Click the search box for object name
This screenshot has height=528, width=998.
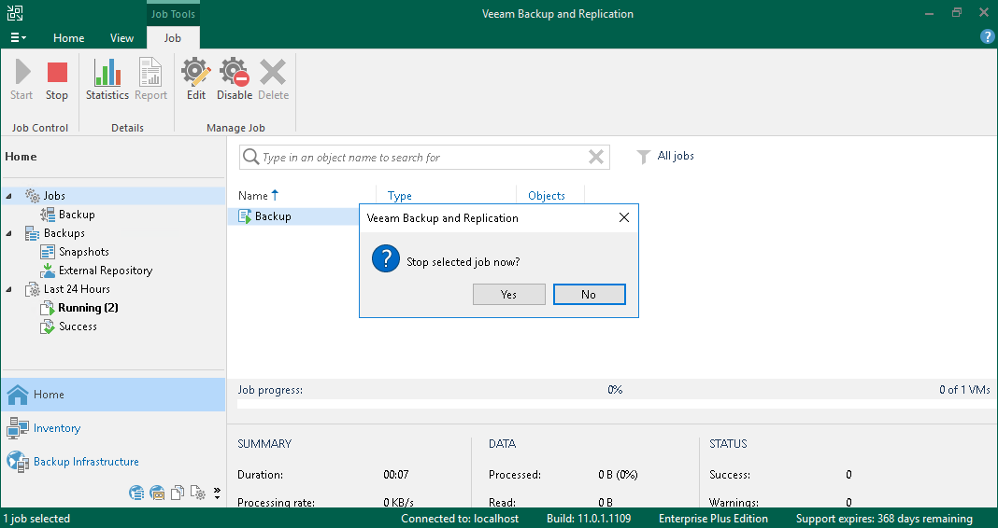coord(424,157)
